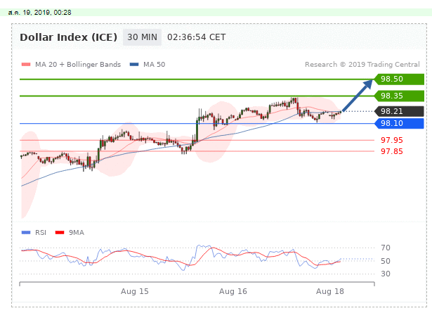Click the date header ส.ค. 19, 2019, 00:28
Screen dimensions: 432x313
pyautogui.click(x=39, y=13)
